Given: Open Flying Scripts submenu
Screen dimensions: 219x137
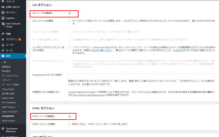Looking at the screenshot, I should [8, 89].
